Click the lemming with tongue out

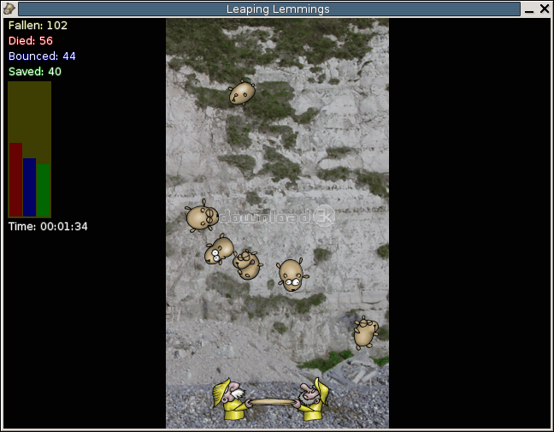(x=247, y=265)
